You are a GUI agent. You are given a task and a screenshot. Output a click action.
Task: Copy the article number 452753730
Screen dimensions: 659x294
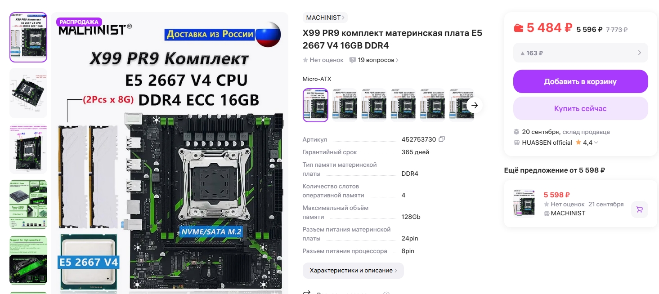pyautogui.click(x=442, y=139)
